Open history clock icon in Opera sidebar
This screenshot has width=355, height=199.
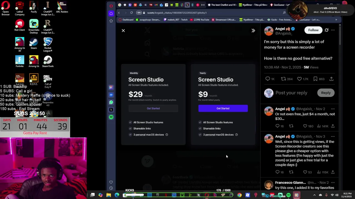pyautogui.click(x=111, y=188)
